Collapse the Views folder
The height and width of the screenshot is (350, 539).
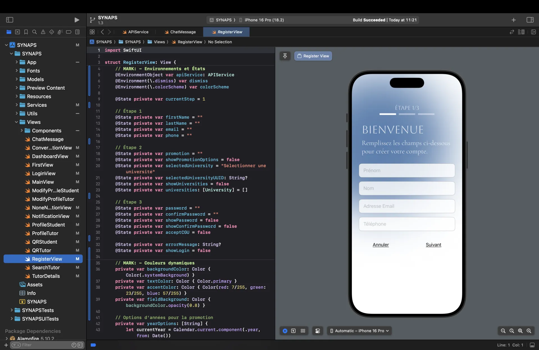click(x=16, y=122)
